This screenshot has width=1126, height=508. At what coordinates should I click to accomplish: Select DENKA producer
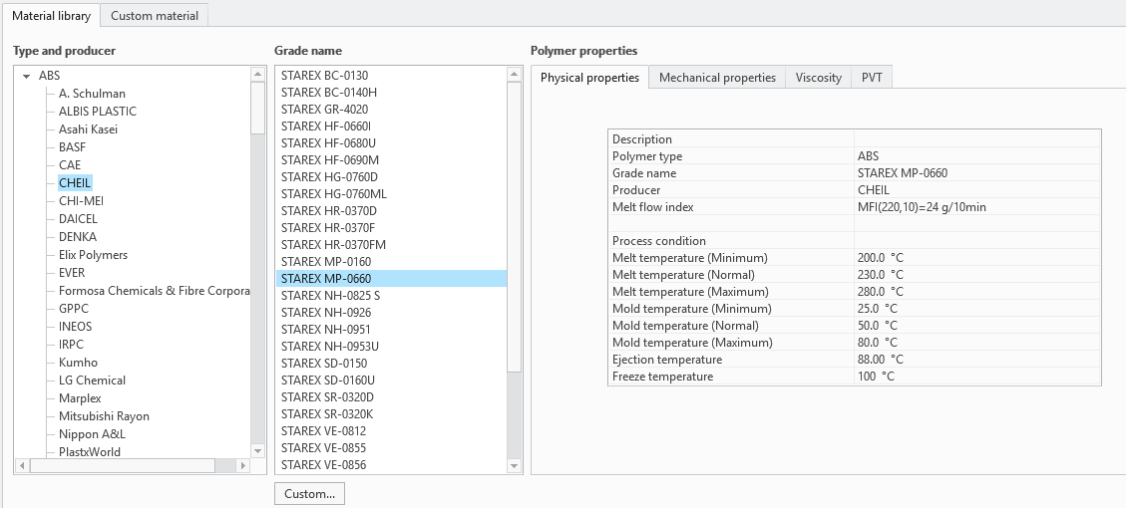pyautogui.click(x=78, y=237)
